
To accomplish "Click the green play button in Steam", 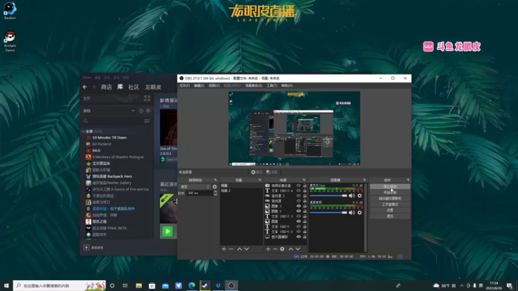I will (x=168, y=232).
